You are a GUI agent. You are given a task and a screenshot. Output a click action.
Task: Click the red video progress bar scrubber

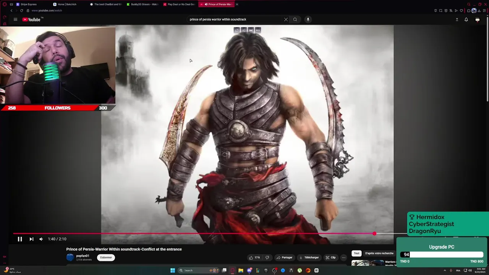(374, 233)
